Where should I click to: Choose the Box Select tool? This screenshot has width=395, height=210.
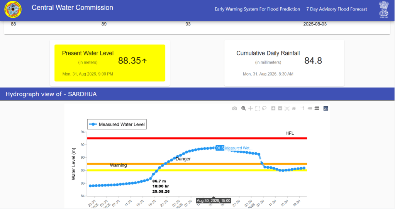pos(257,108)
